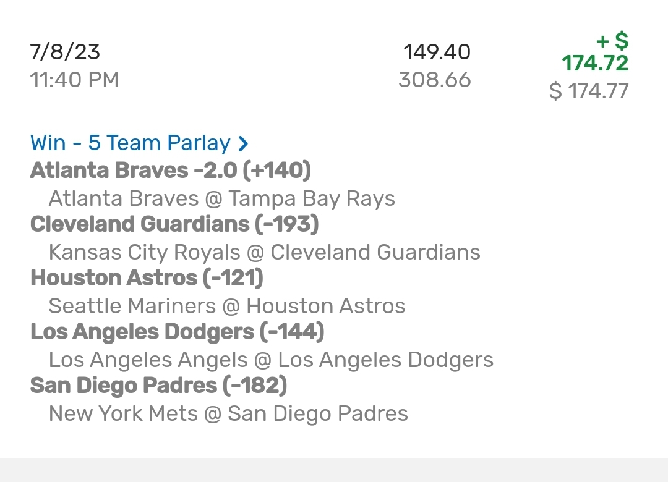This screenshot has width=668, height=482.
Task: Click the Angels @ Dodgers matchup line
Action: click(271, 360)
